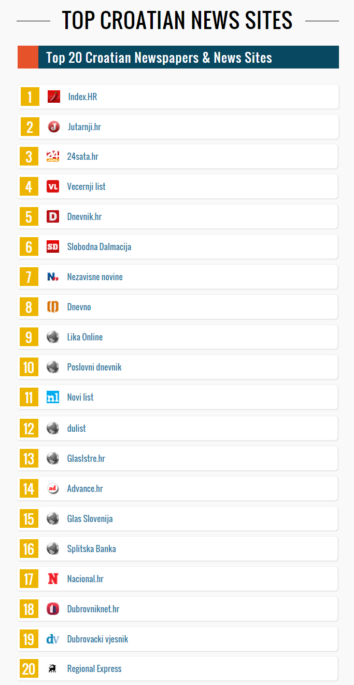Click the Index.HR red favicon

coord(54,97)
